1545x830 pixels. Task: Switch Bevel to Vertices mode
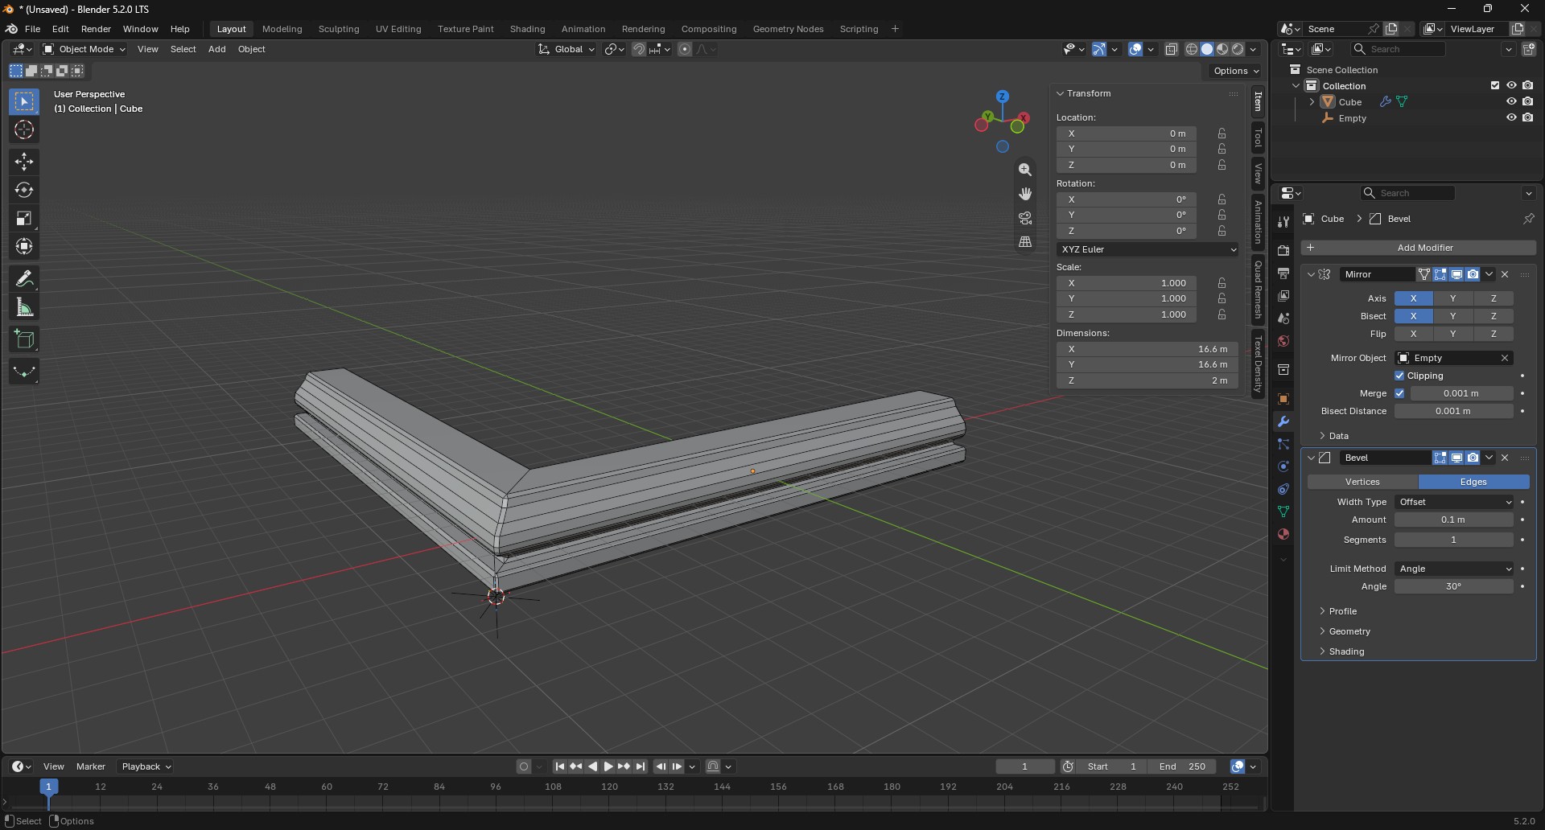click(x=1362, y=482)
